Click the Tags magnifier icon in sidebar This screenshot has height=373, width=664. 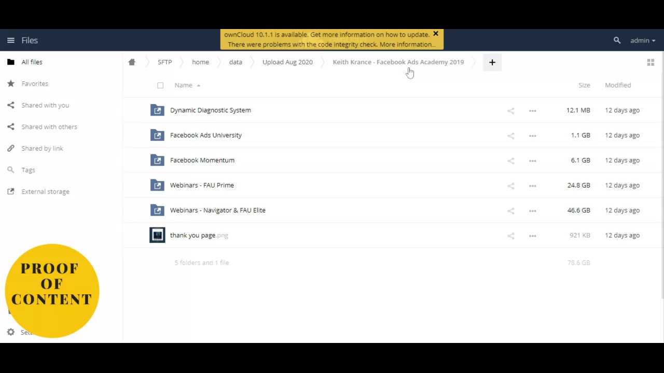10,170
